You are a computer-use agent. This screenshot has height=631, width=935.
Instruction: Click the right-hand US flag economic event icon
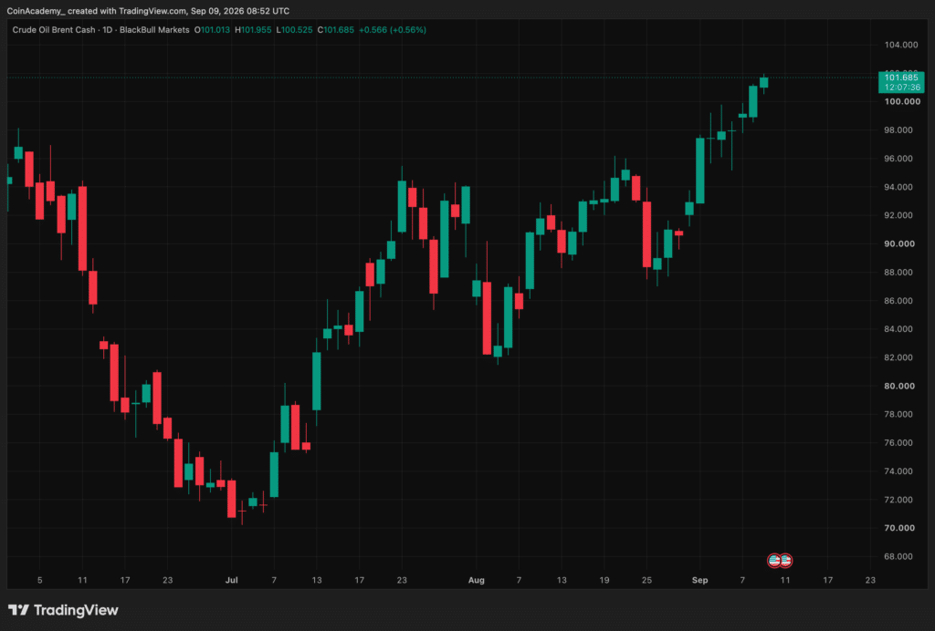(785, 560)
